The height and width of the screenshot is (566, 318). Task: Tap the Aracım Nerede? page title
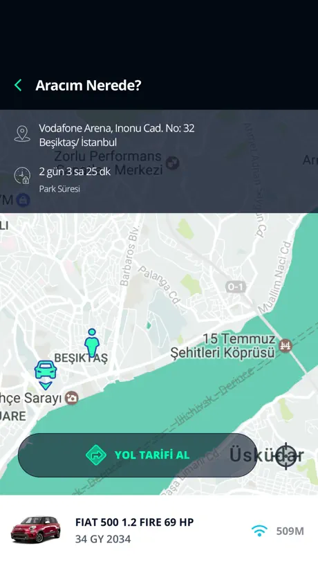tap(88, 86)
